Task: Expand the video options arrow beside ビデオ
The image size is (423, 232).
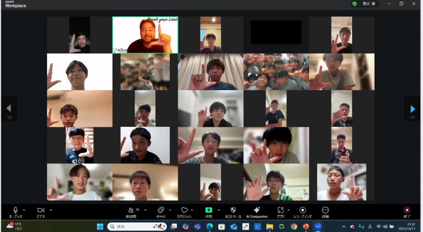Action: click(51, 210)
